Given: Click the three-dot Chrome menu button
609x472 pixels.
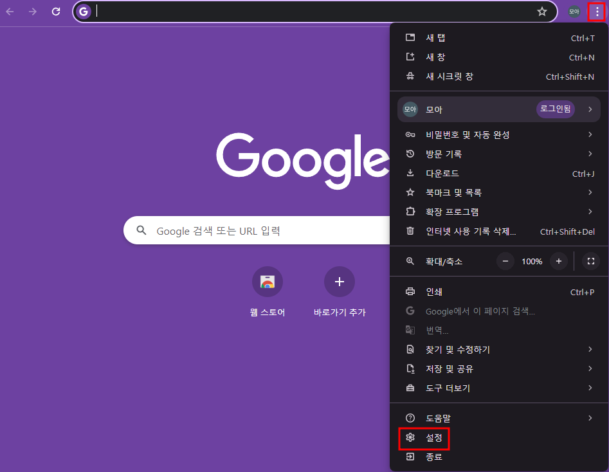Looking at the screenshot, I should (597, 12).
